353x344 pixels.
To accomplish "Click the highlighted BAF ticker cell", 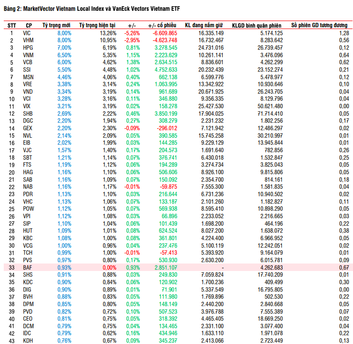I will (27, 267).
